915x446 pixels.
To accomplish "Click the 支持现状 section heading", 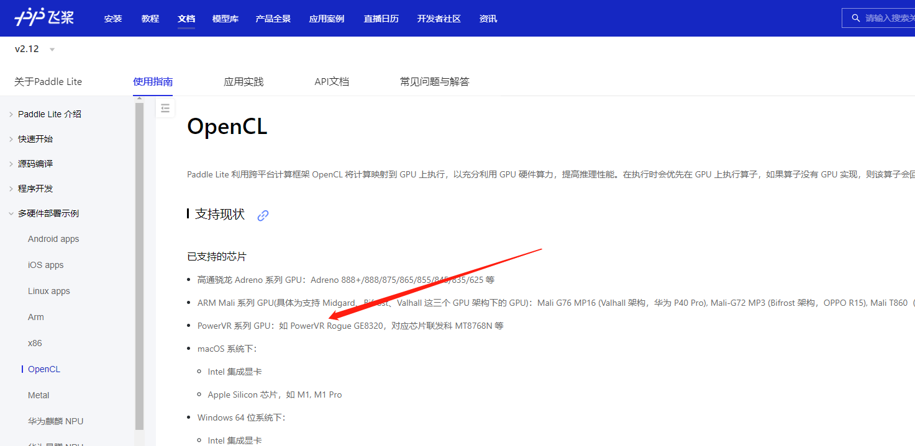I will [220, 215].
